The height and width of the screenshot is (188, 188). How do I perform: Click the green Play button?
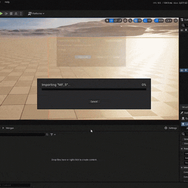1,14
